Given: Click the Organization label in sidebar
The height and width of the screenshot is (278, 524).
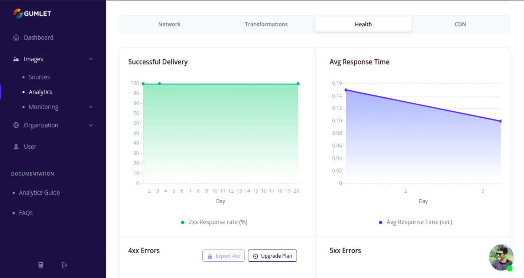Looking at the screenshot, I should pos(41,125).
